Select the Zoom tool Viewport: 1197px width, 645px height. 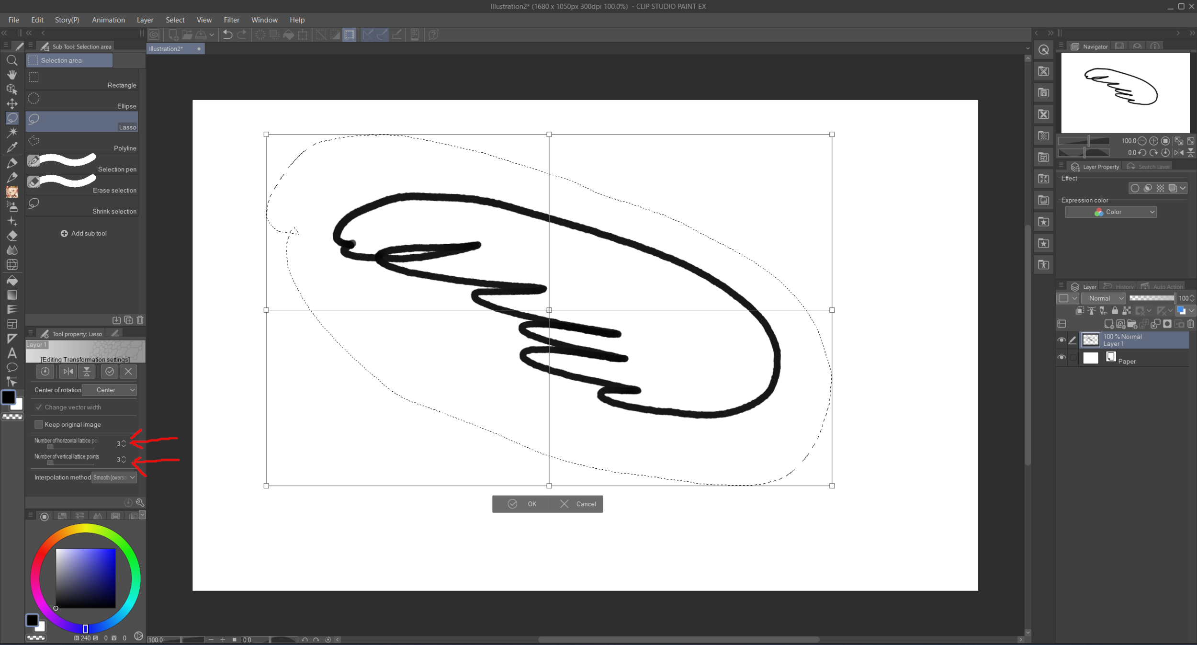12,60
